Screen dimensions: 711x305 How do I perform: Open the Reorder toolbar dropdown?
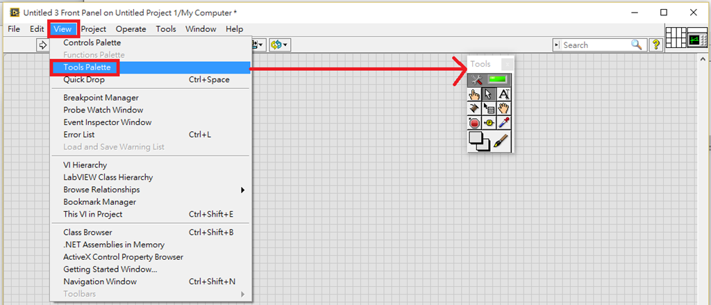click(281, 45)
